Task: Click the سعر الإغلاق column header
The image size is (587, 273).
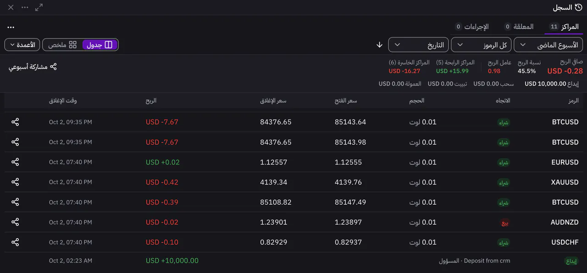Action: [273, 100]
